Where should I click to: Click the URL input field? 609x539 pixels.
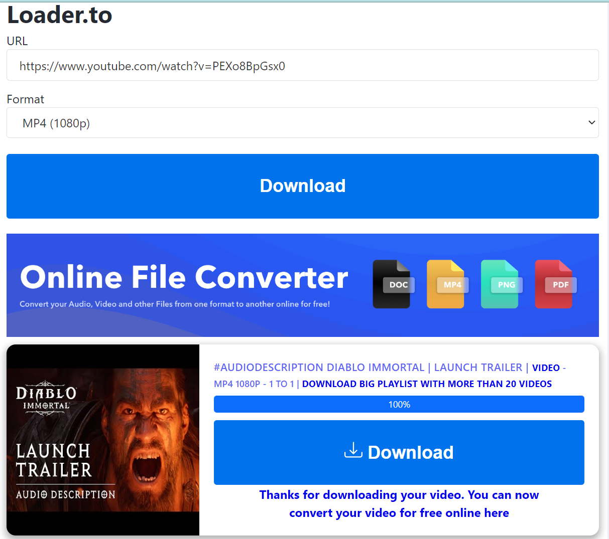click(303, 65)
